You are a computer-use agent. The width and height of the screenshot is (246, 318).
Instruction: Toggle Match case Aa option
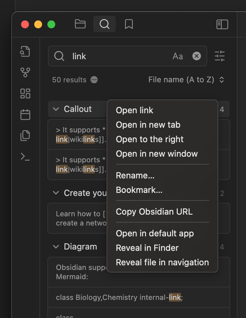coord(178,56)
